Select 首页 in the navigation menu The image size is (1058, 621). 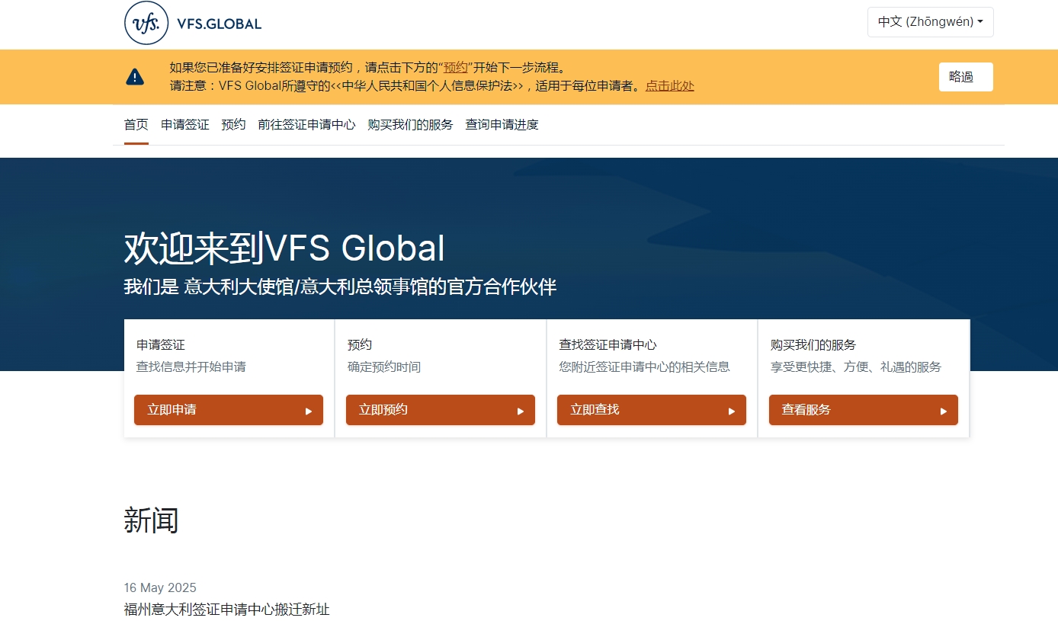tap(136, 124)
